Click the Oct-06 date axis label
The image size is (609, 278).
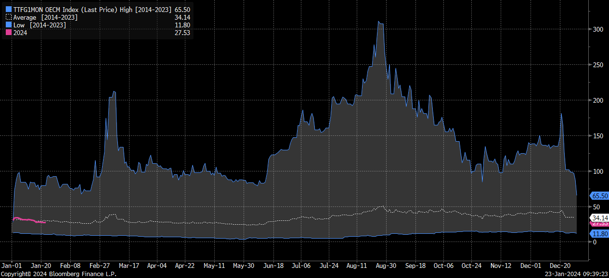point(443,265)
